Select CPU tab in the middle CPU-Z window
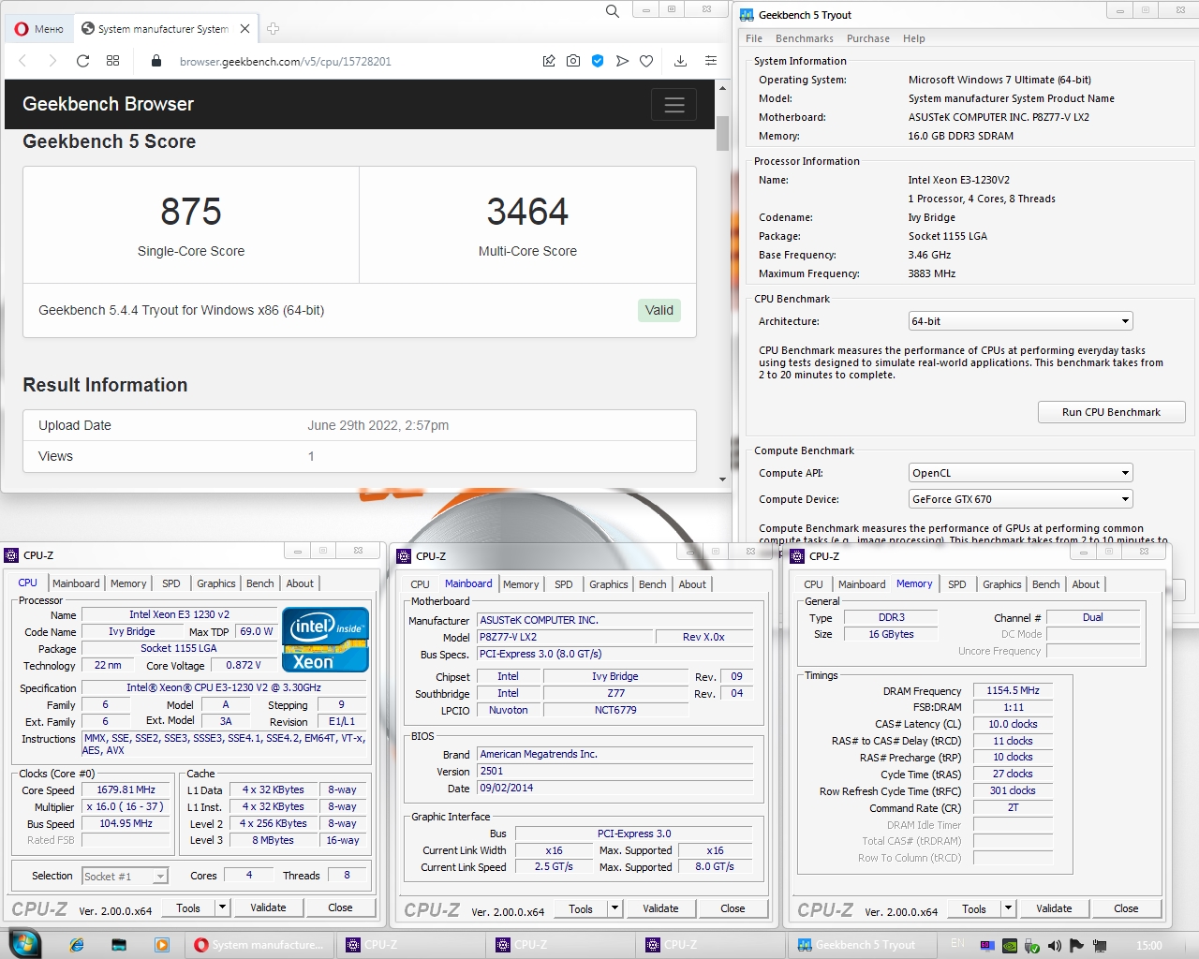This screenshot has height=959, width=1199. 420,584
